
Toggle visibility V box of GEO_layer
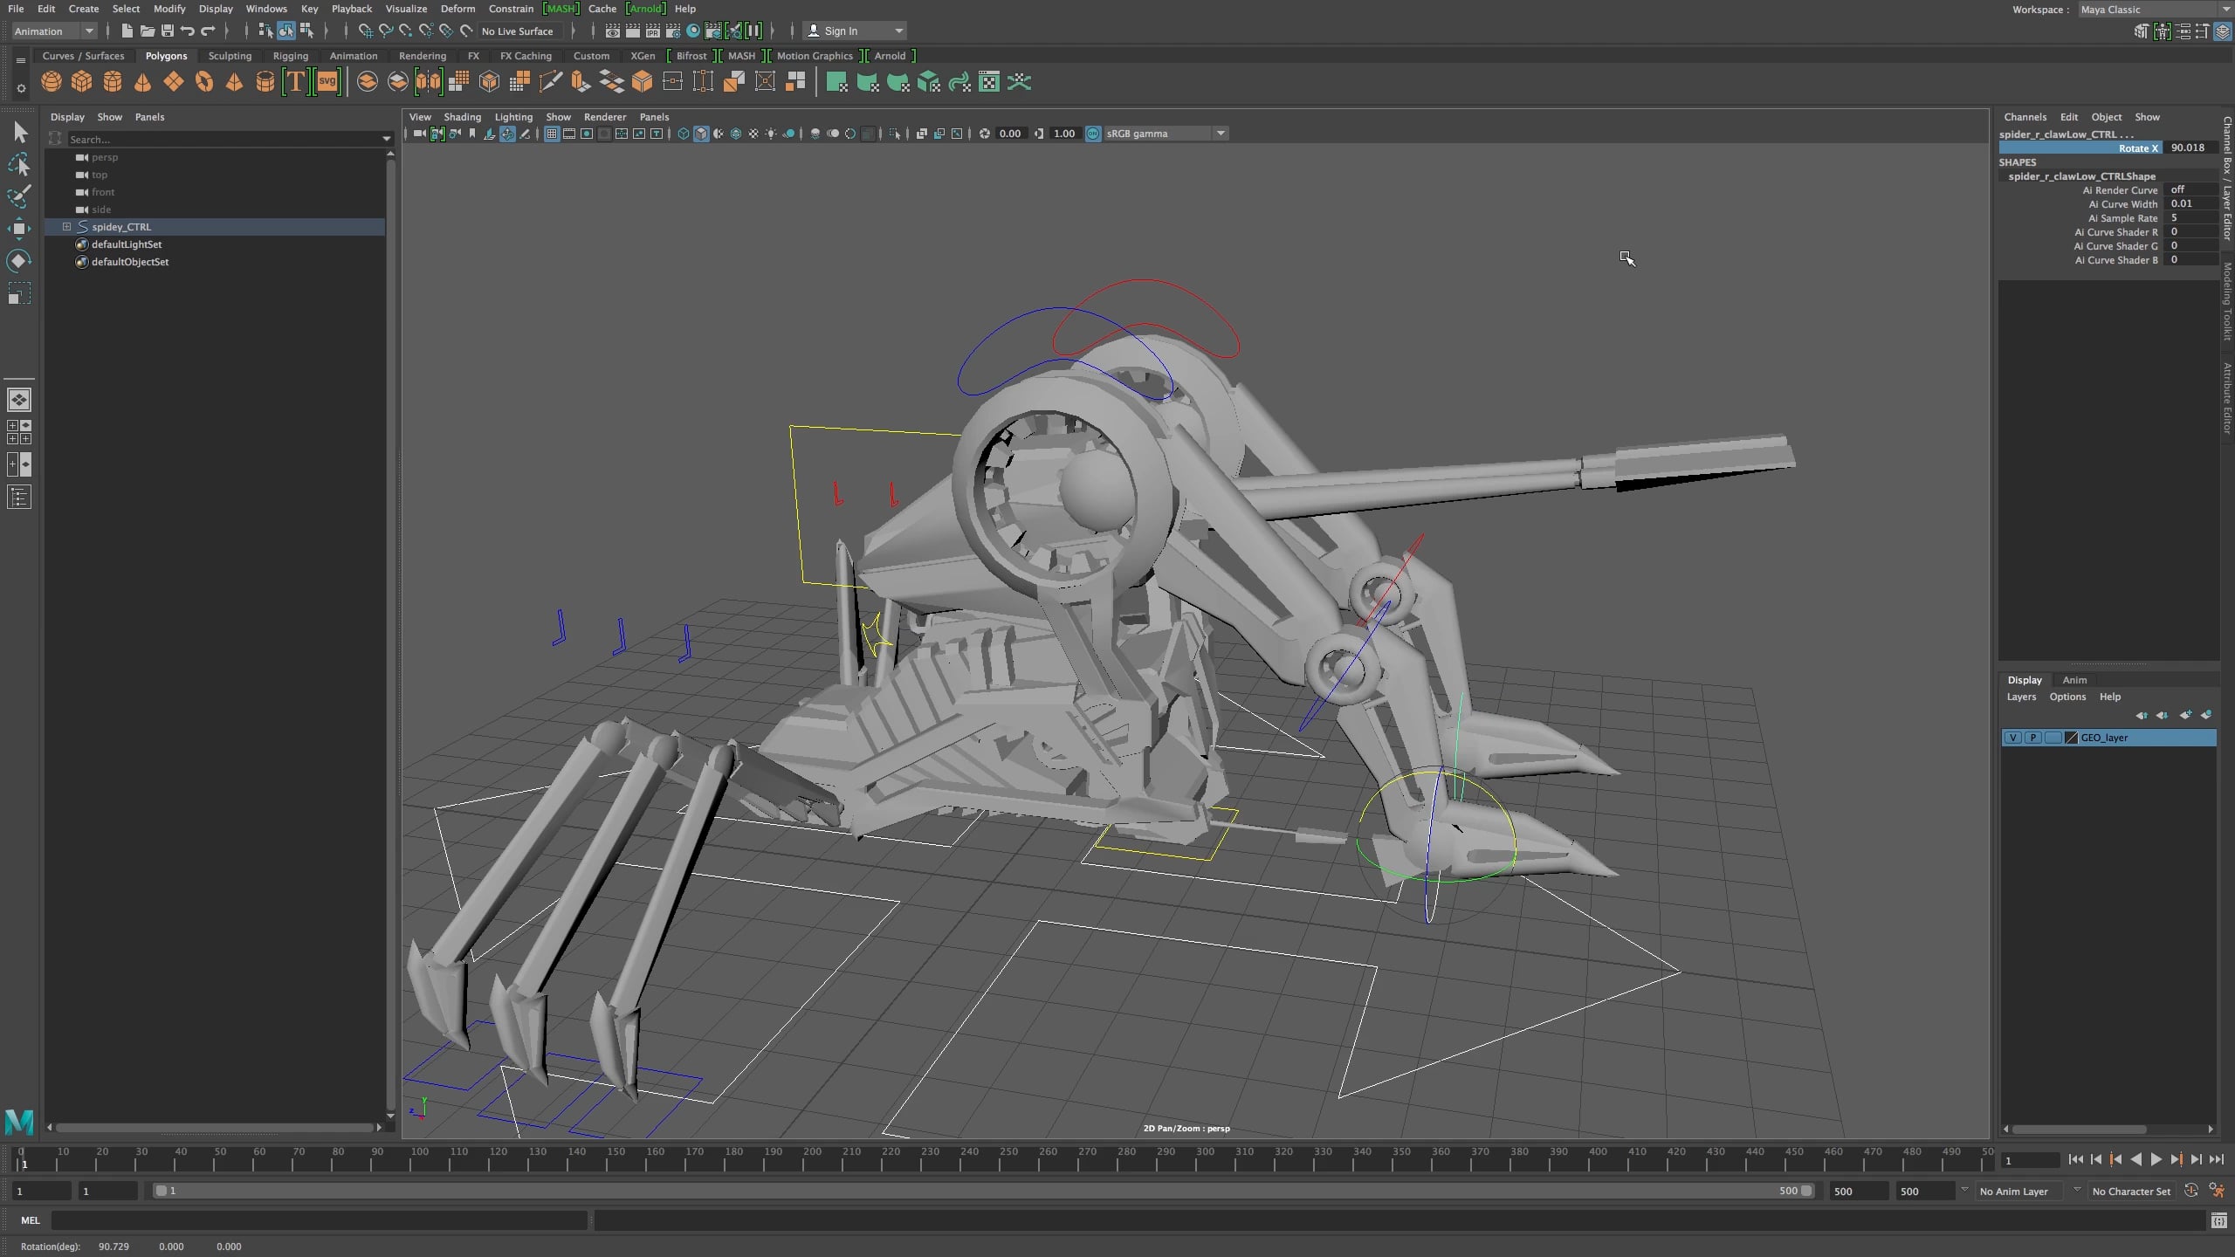point(2012,738)
